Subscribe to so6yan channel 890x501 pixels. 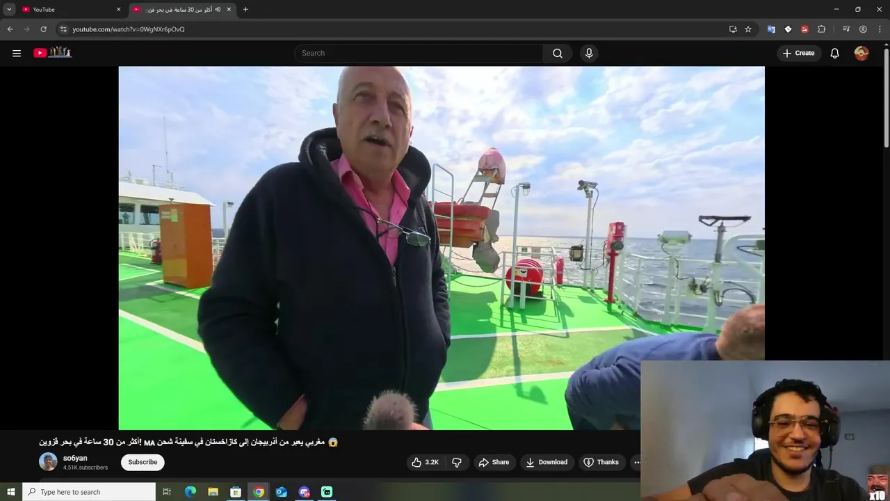[x=143, y=462]
